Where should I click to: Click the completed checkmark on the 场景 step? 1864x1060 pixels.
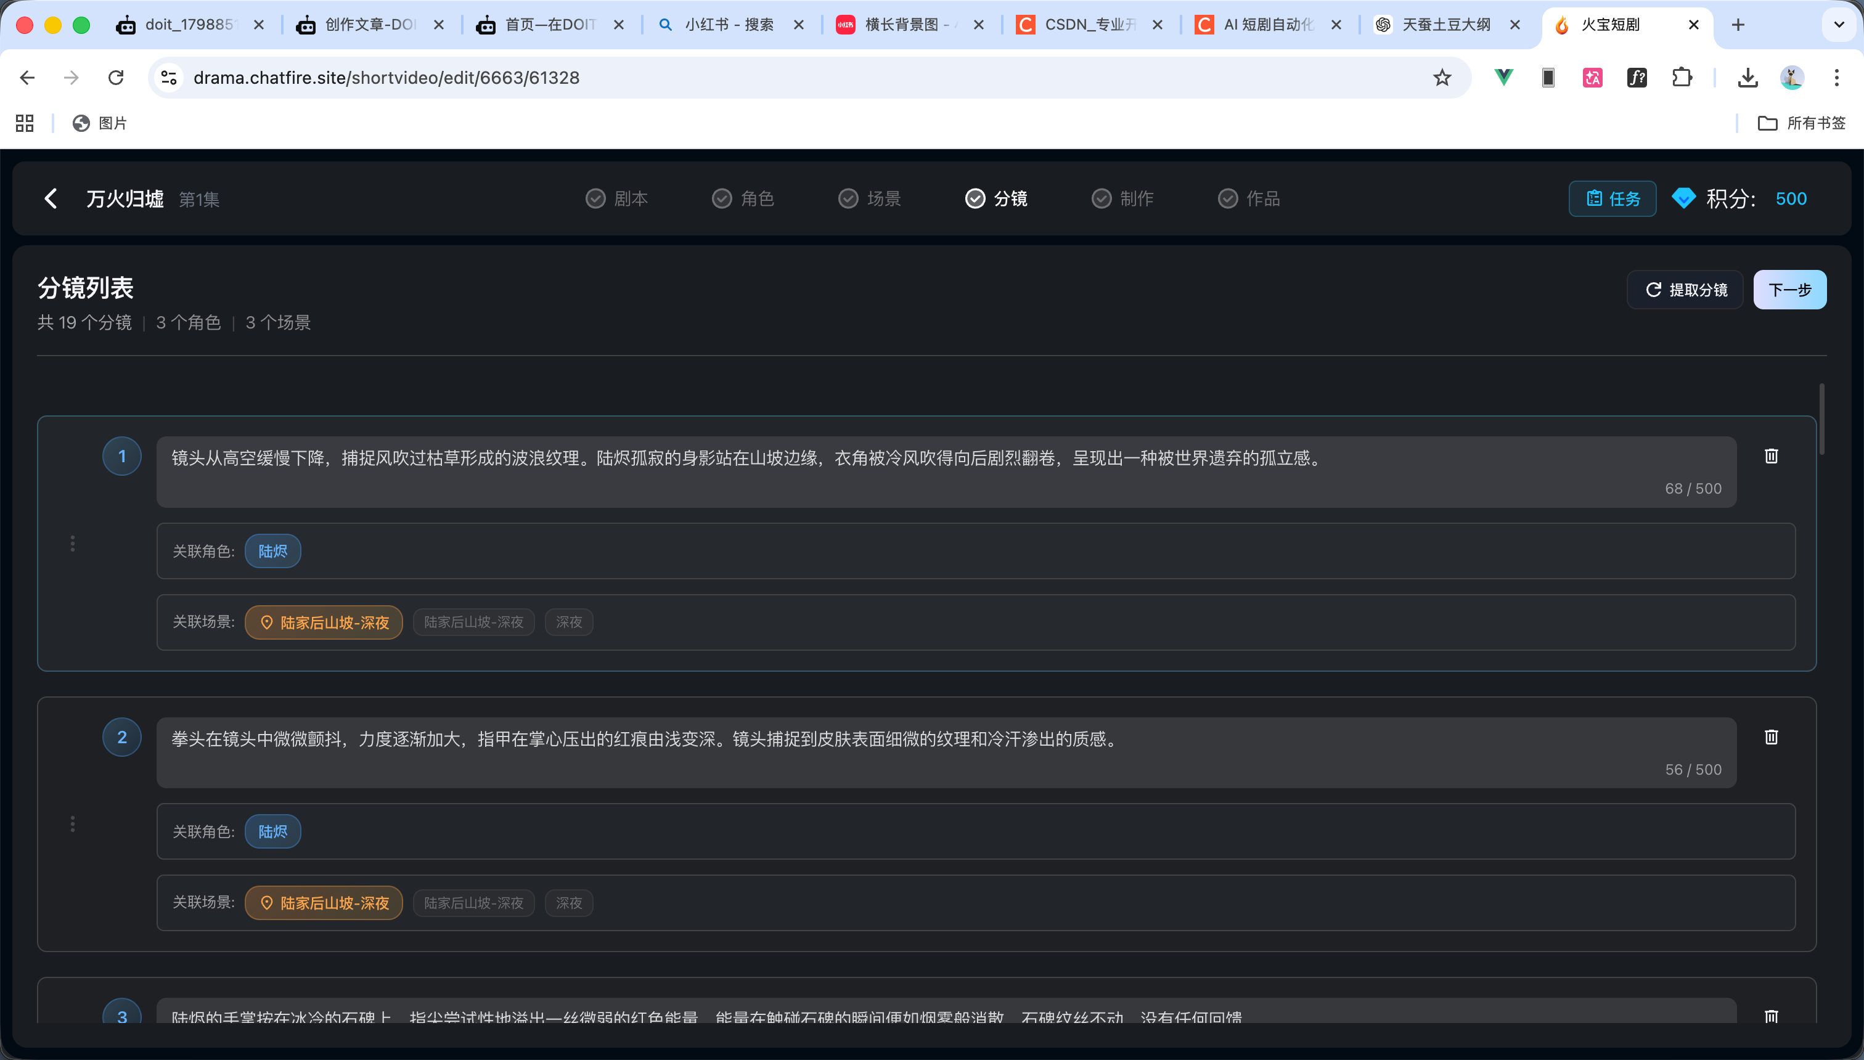click(848, 198)
